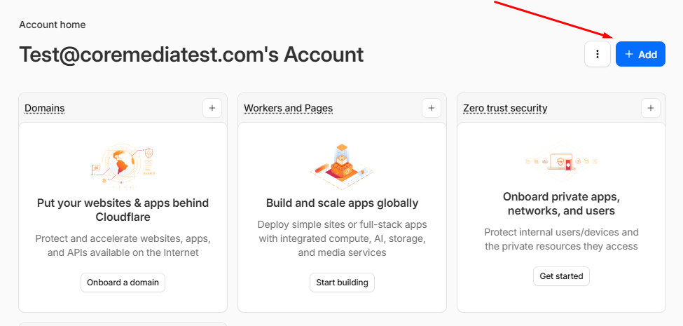This screenshot has width=683, height=326.
Task: Click the plus icon beside Zero trust security
Action: [651, 108]
